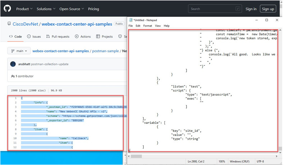Switch to the Code tab
284x165 pixels.
(x=15, y=37)
